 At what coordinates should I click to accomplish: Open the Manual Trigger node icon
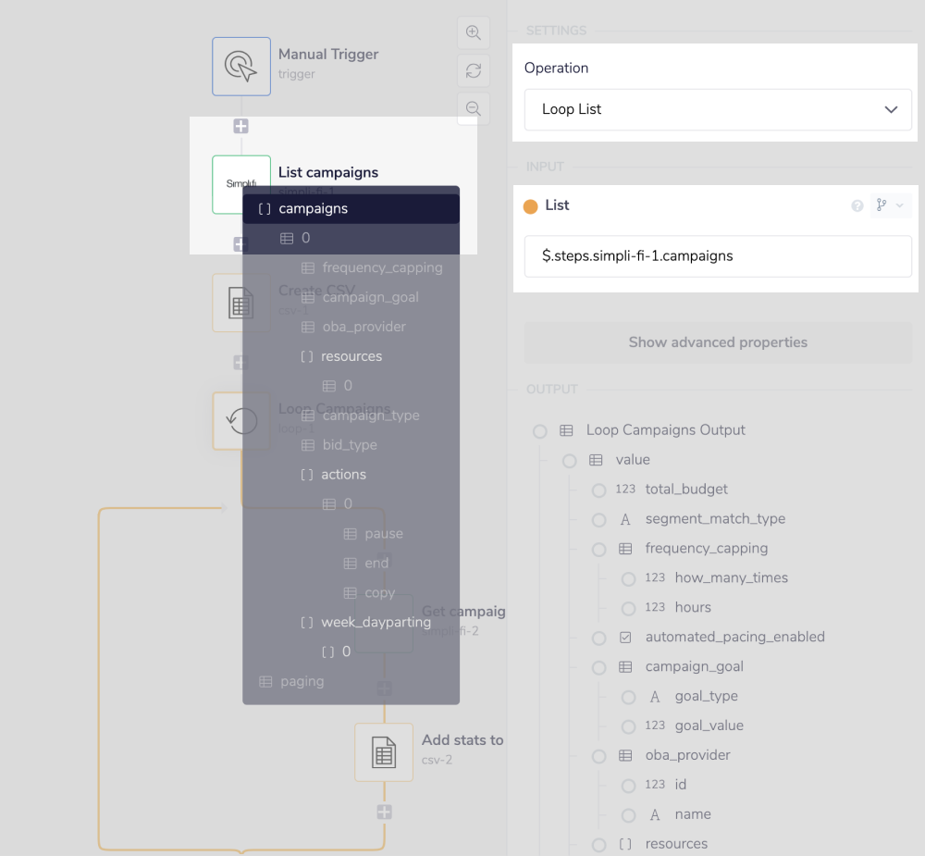[240, 66]
